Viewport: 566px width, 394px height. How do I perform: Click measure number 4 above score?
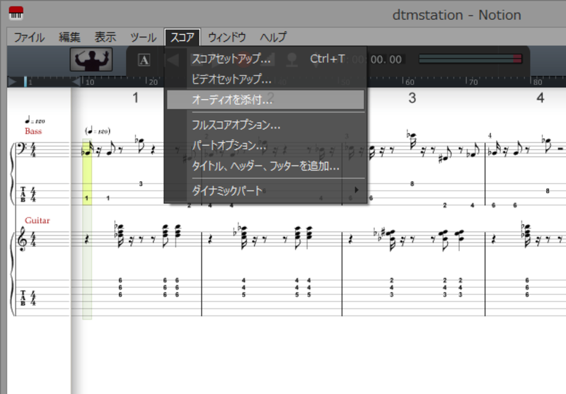pos(540,98)
